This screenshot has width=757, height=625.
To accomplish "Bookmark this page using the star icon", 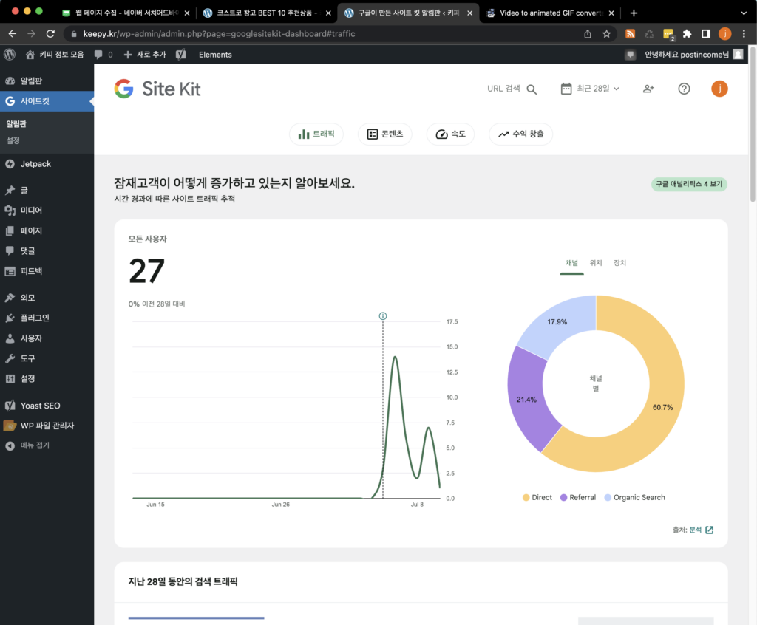I will pyautogui.click(x=606, y=34).
